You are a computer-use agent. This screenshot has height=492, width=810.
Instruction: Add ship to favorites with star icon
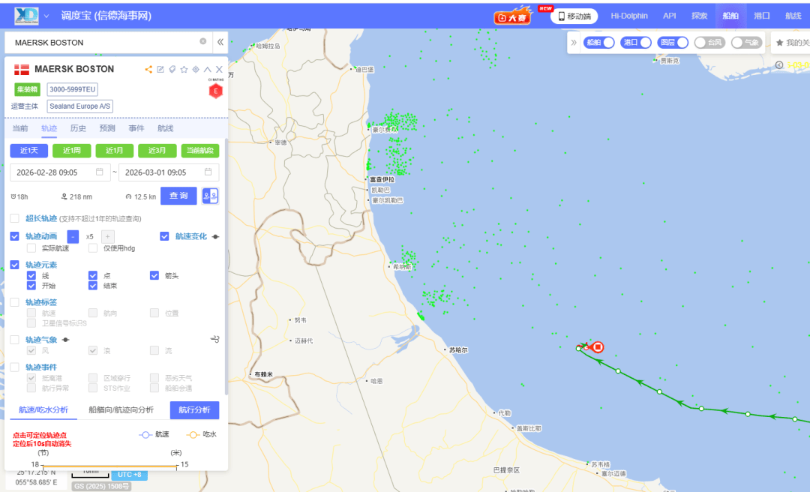(x=184, y=70)
